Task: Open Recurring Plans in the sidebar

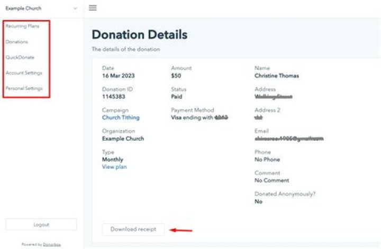Action: click(22, 26)
